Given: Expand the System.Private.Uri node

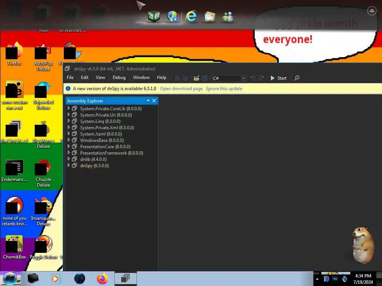Looking at the screenshot, I should 69,115.
